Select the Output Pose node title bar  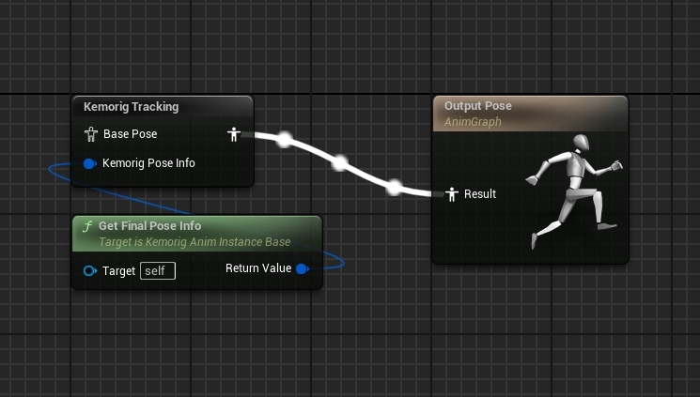click(477, 106)
